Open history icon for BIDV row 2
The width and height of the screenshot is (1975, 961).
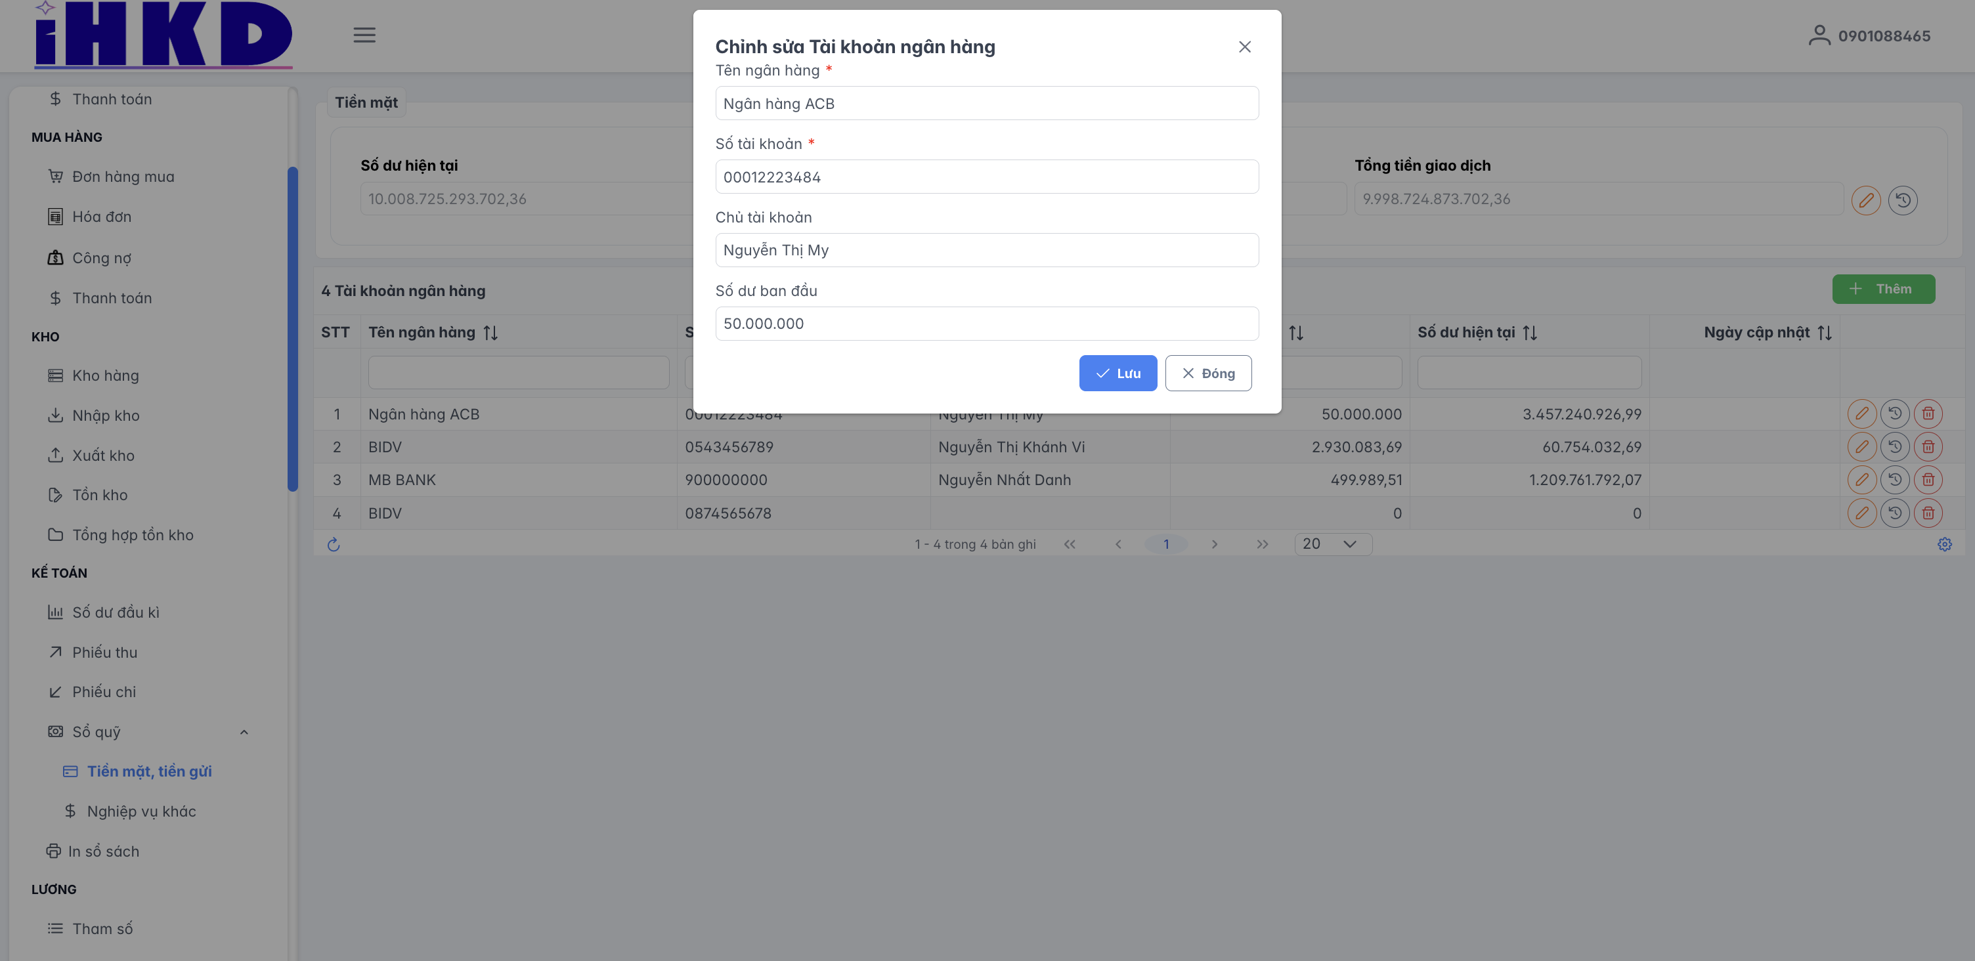(1894, 447)
